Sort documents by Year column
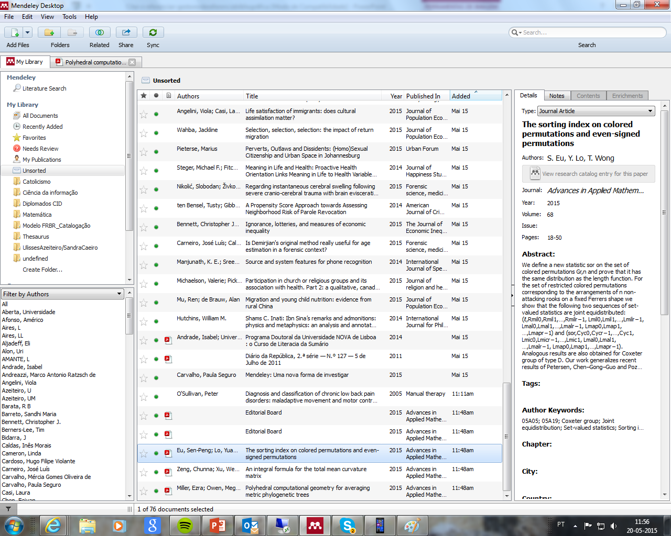 pyautogui.click(x=393, y=96)
